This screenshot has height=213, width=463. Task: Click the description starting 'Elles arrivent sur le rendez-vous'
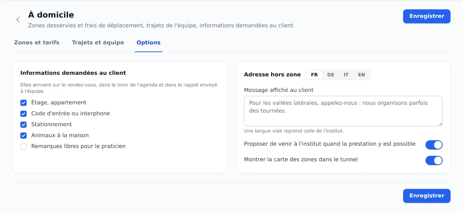[x=119, y=88]
